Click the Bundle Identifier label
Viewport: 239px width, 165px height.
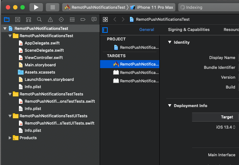(x=219, y=67)
